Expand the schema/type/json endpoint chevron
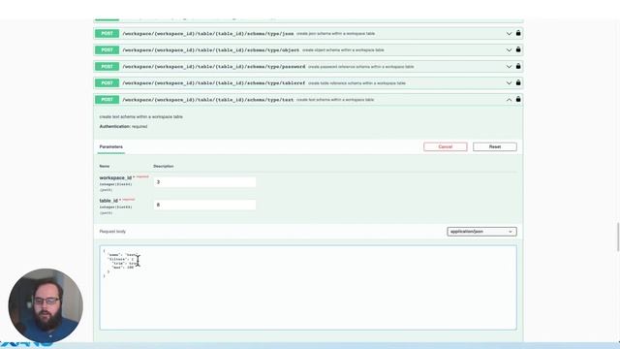The image size is (620, 349). pos(509,34)
